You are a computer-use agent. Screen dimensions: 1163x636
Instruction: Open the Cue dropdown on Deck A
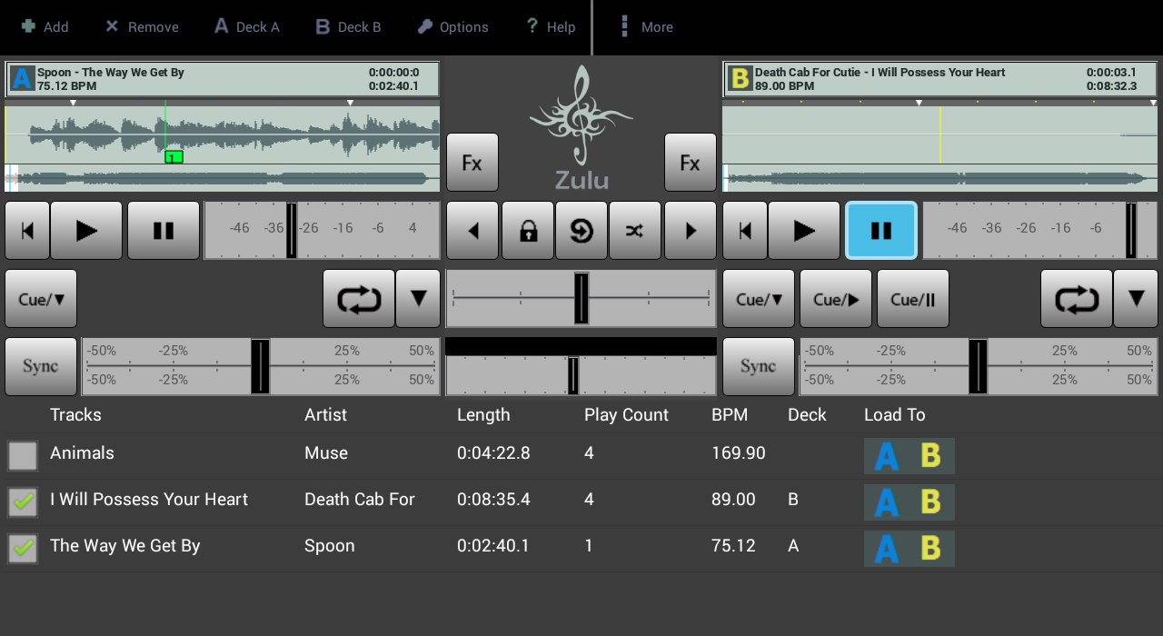click(40, 298)
